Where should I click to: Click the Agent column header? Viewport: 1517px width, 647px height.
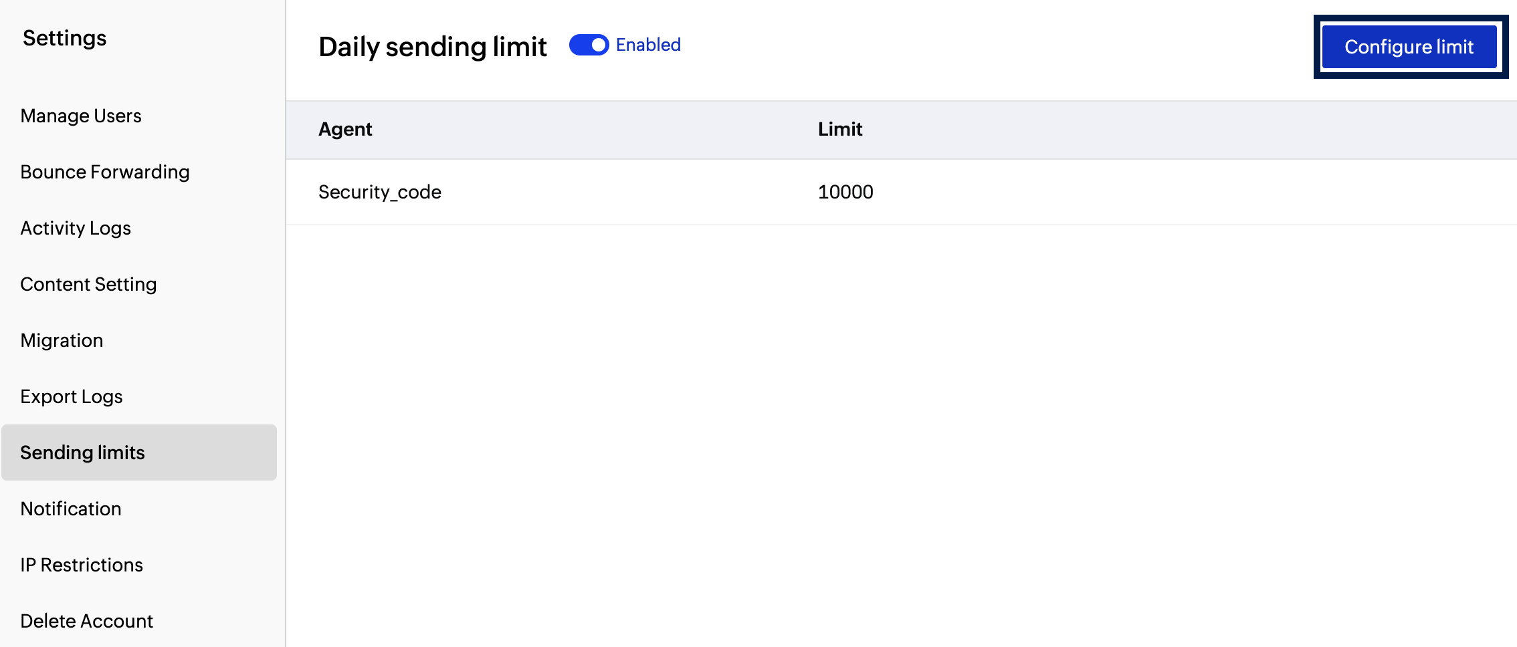point(345,129)
